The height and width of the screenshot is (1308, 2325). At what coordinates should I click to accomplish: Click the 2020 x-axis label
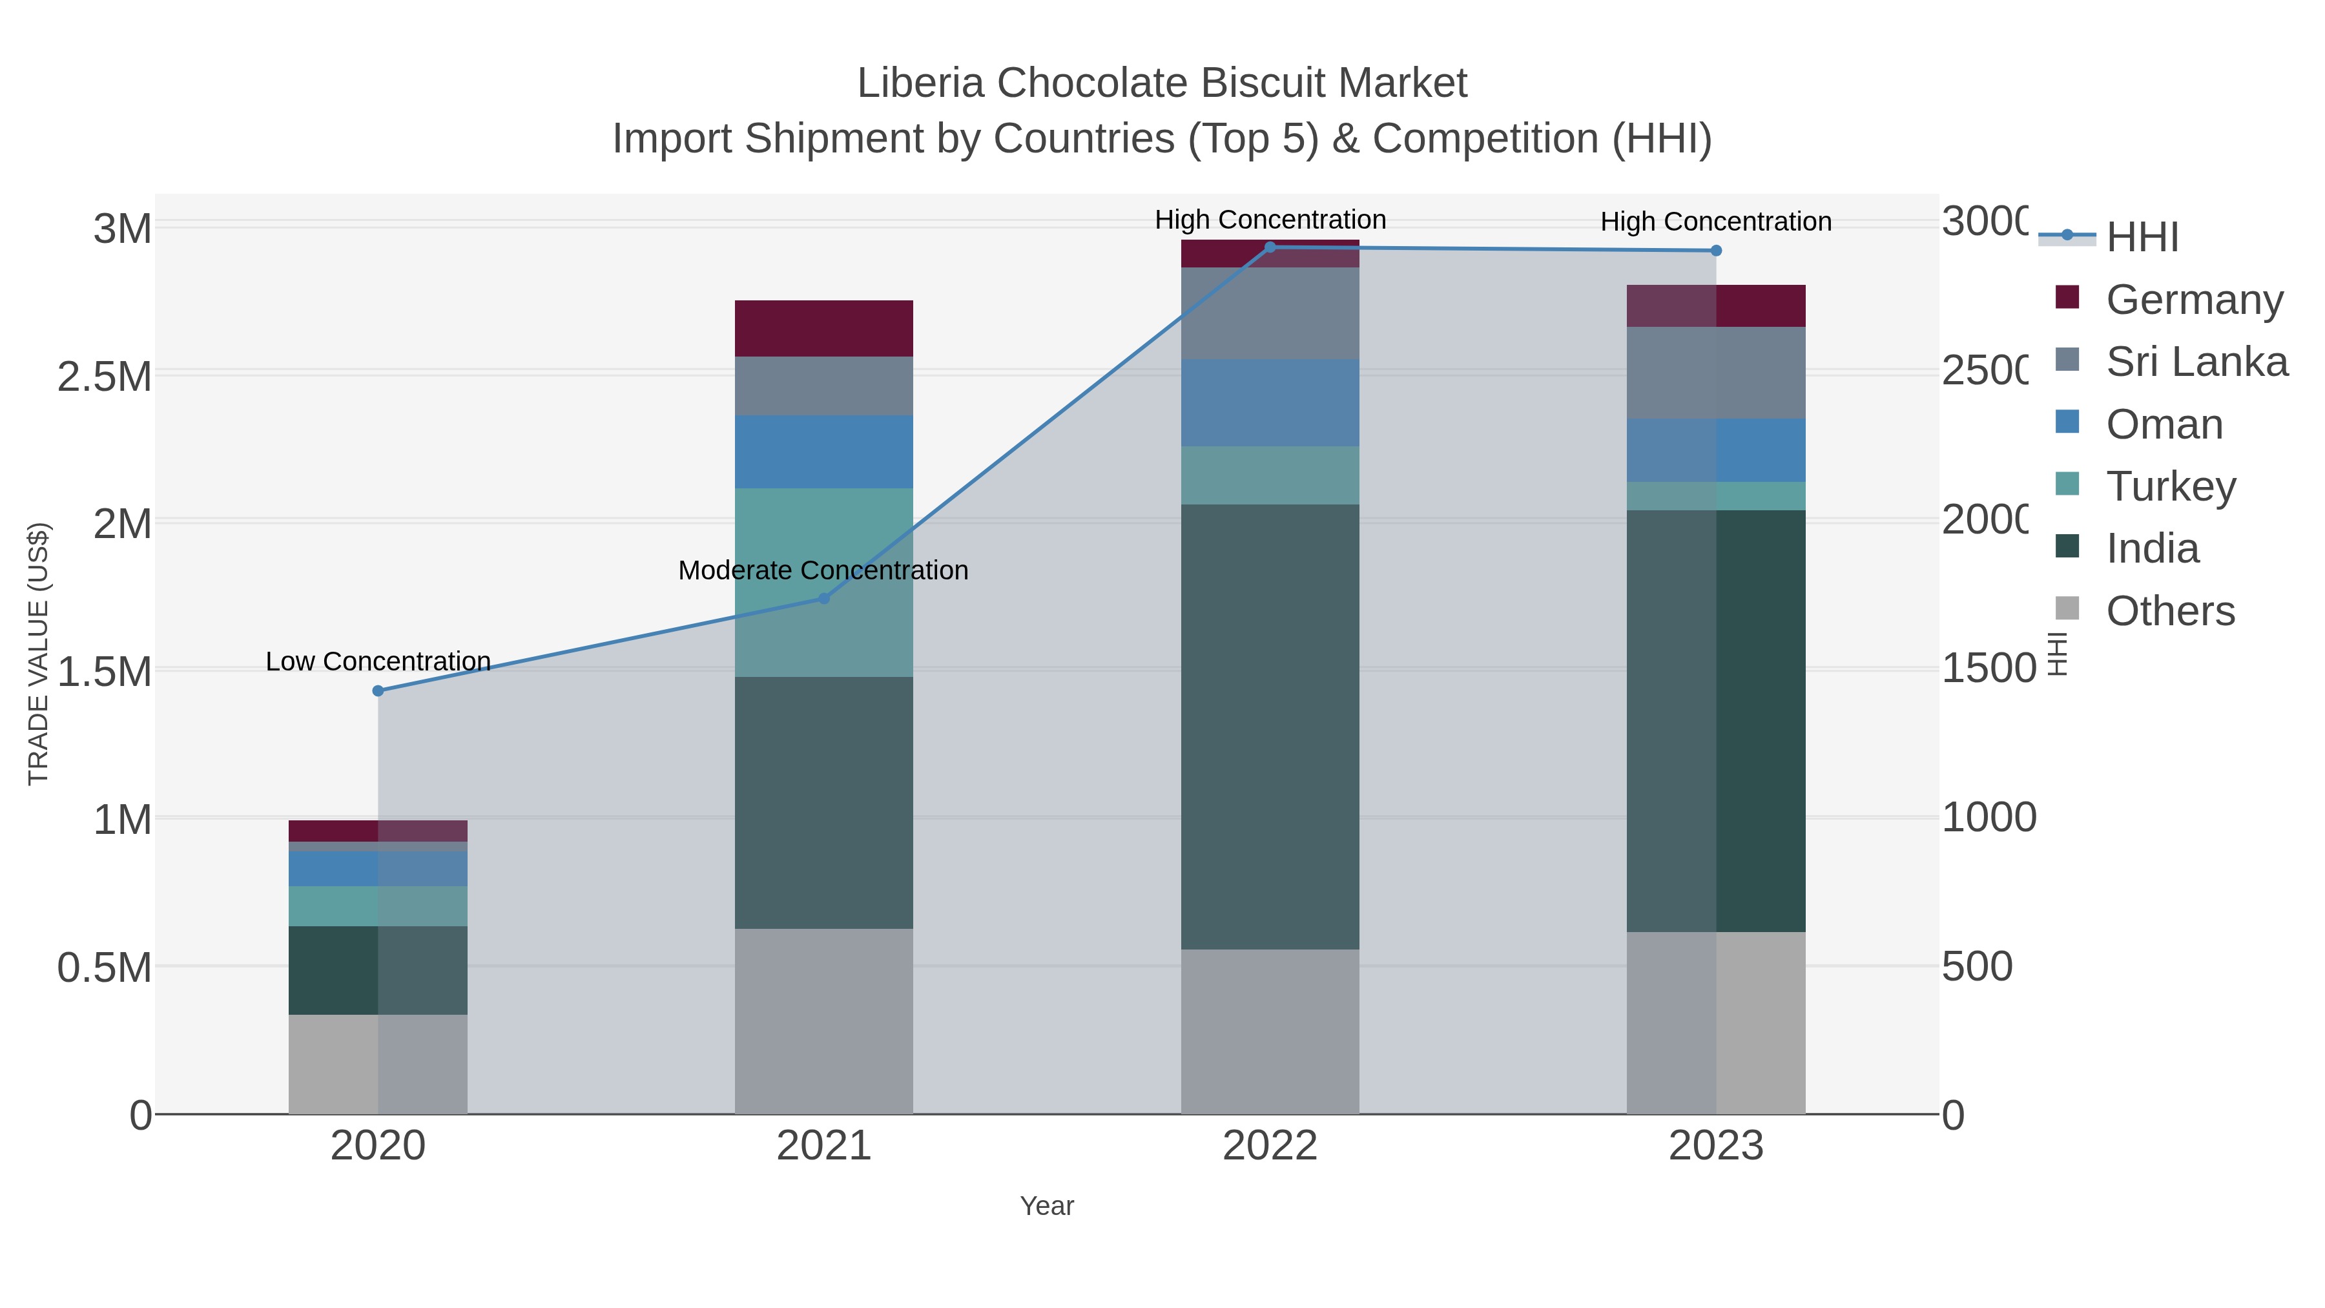coord(378,1145)
